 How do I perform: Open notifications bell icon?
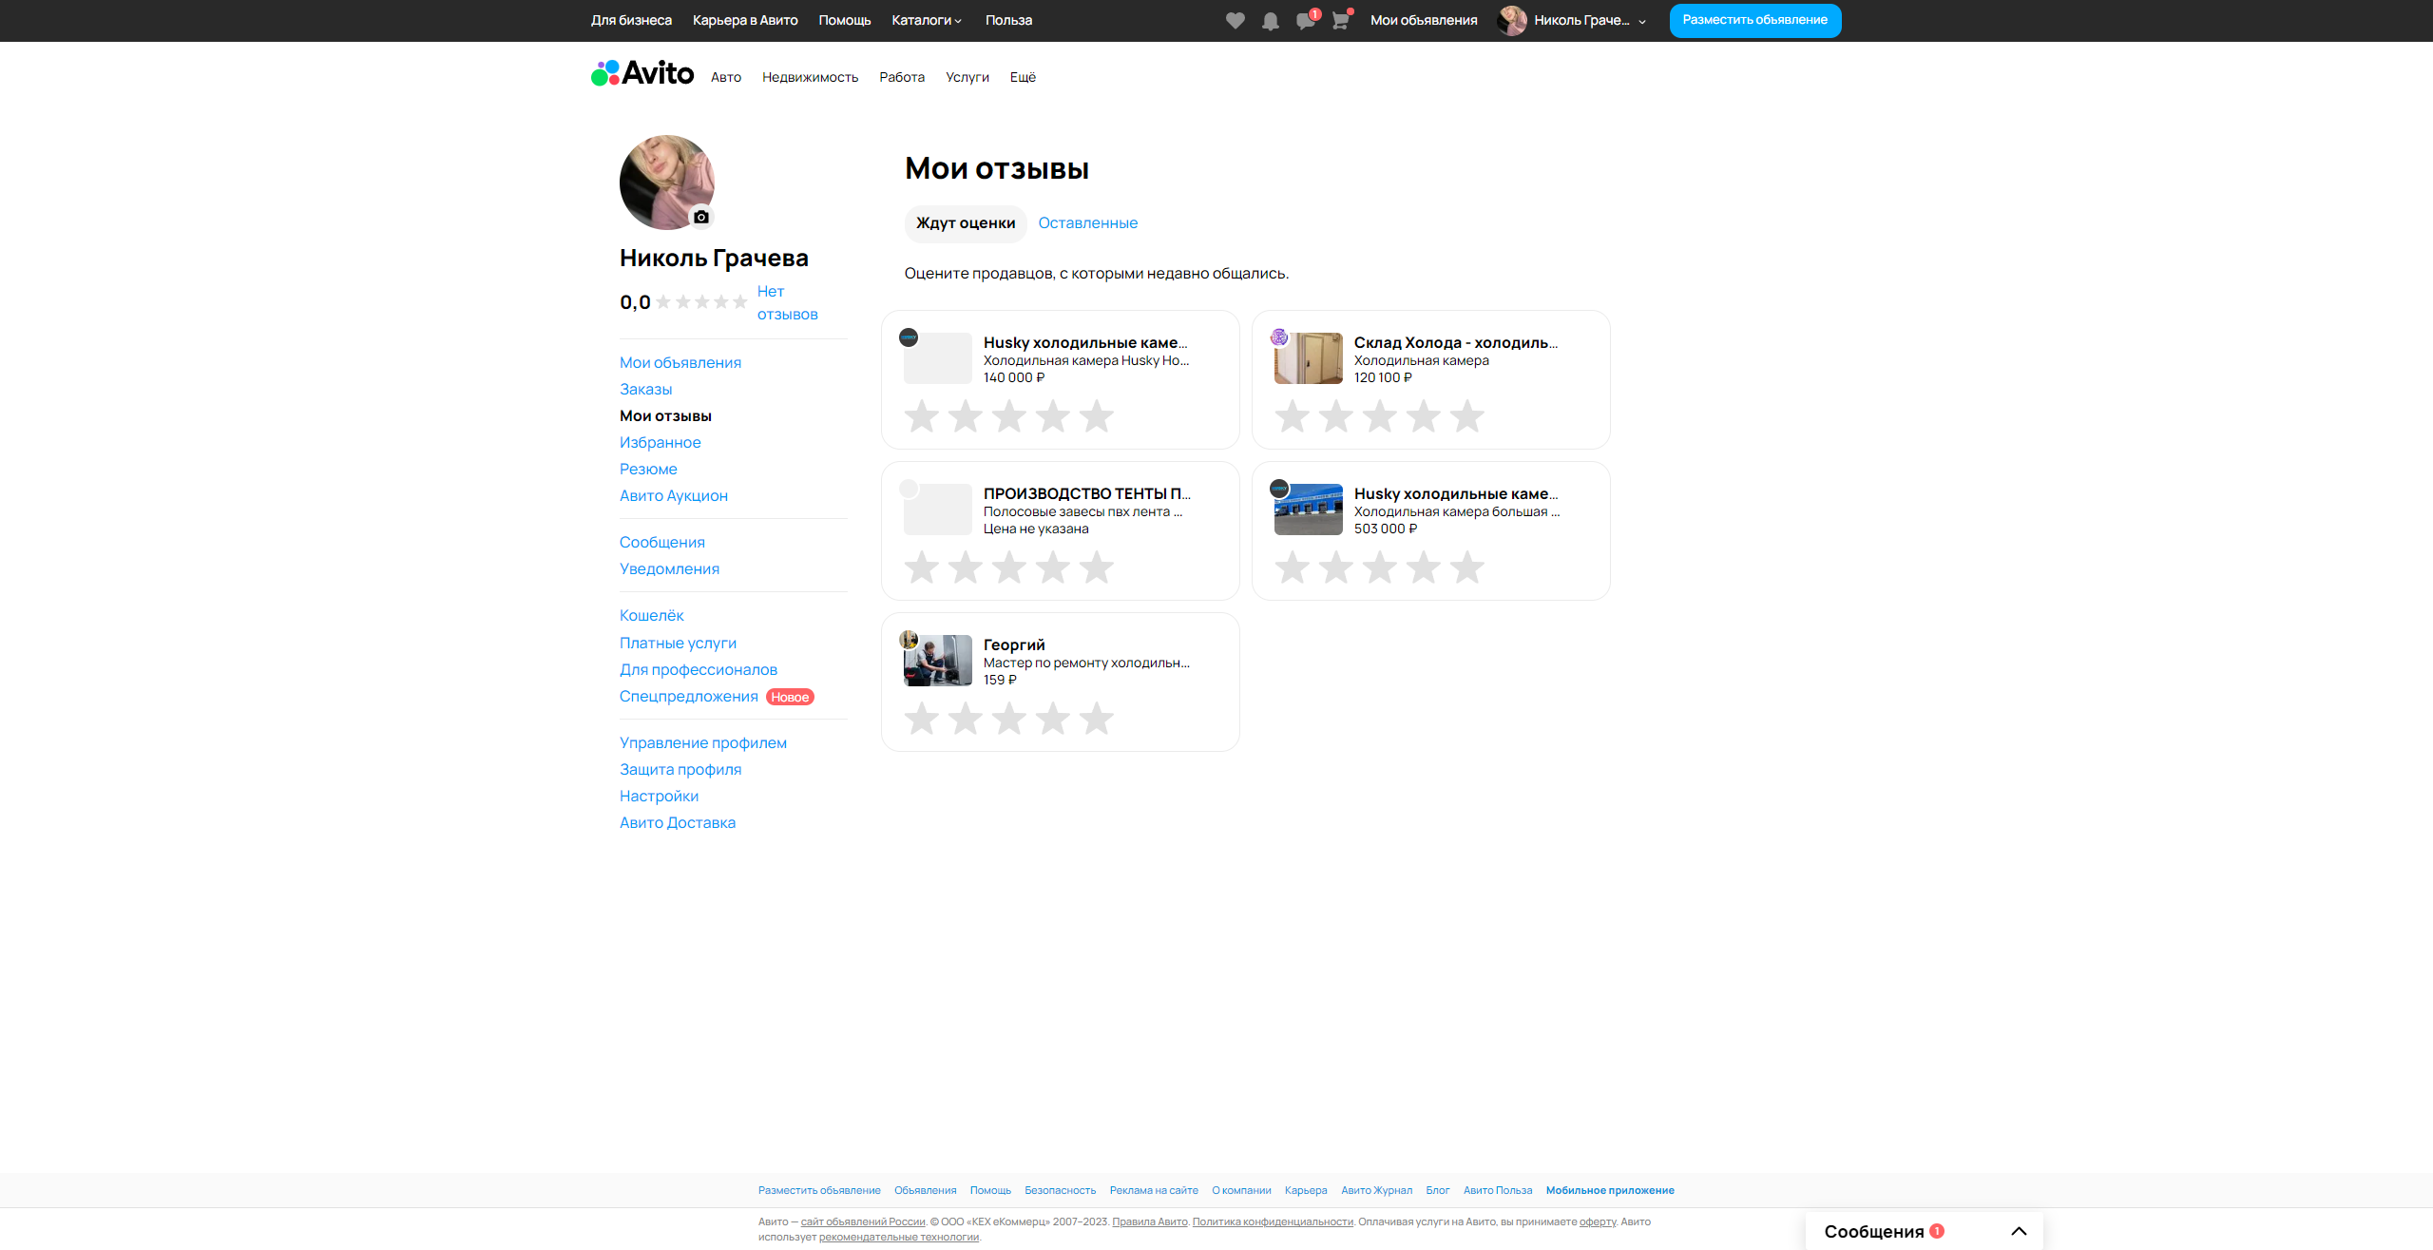1270,21
